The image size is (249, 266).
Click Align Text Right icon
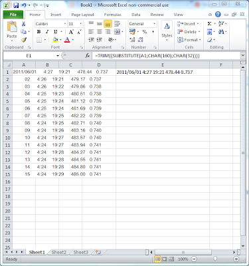108,32
